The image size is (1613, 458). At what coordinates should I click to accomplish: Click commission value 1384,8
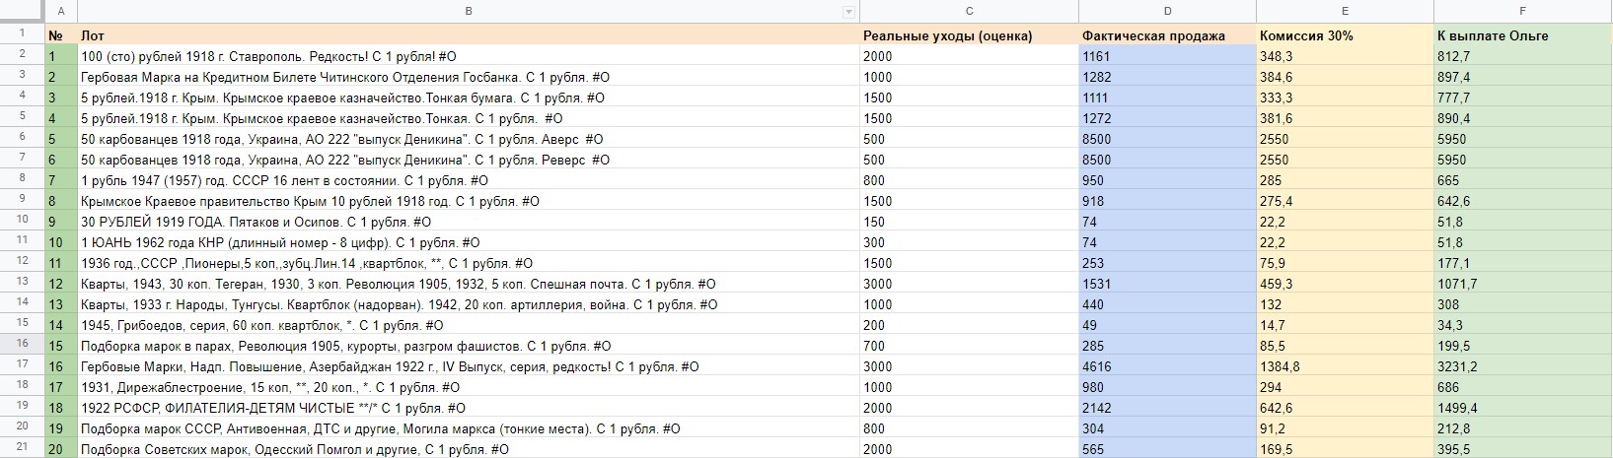point(1345,366)
